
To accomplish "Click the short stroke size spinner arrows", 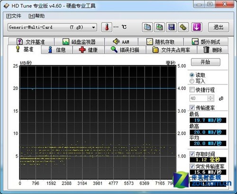I will [210, 98].
